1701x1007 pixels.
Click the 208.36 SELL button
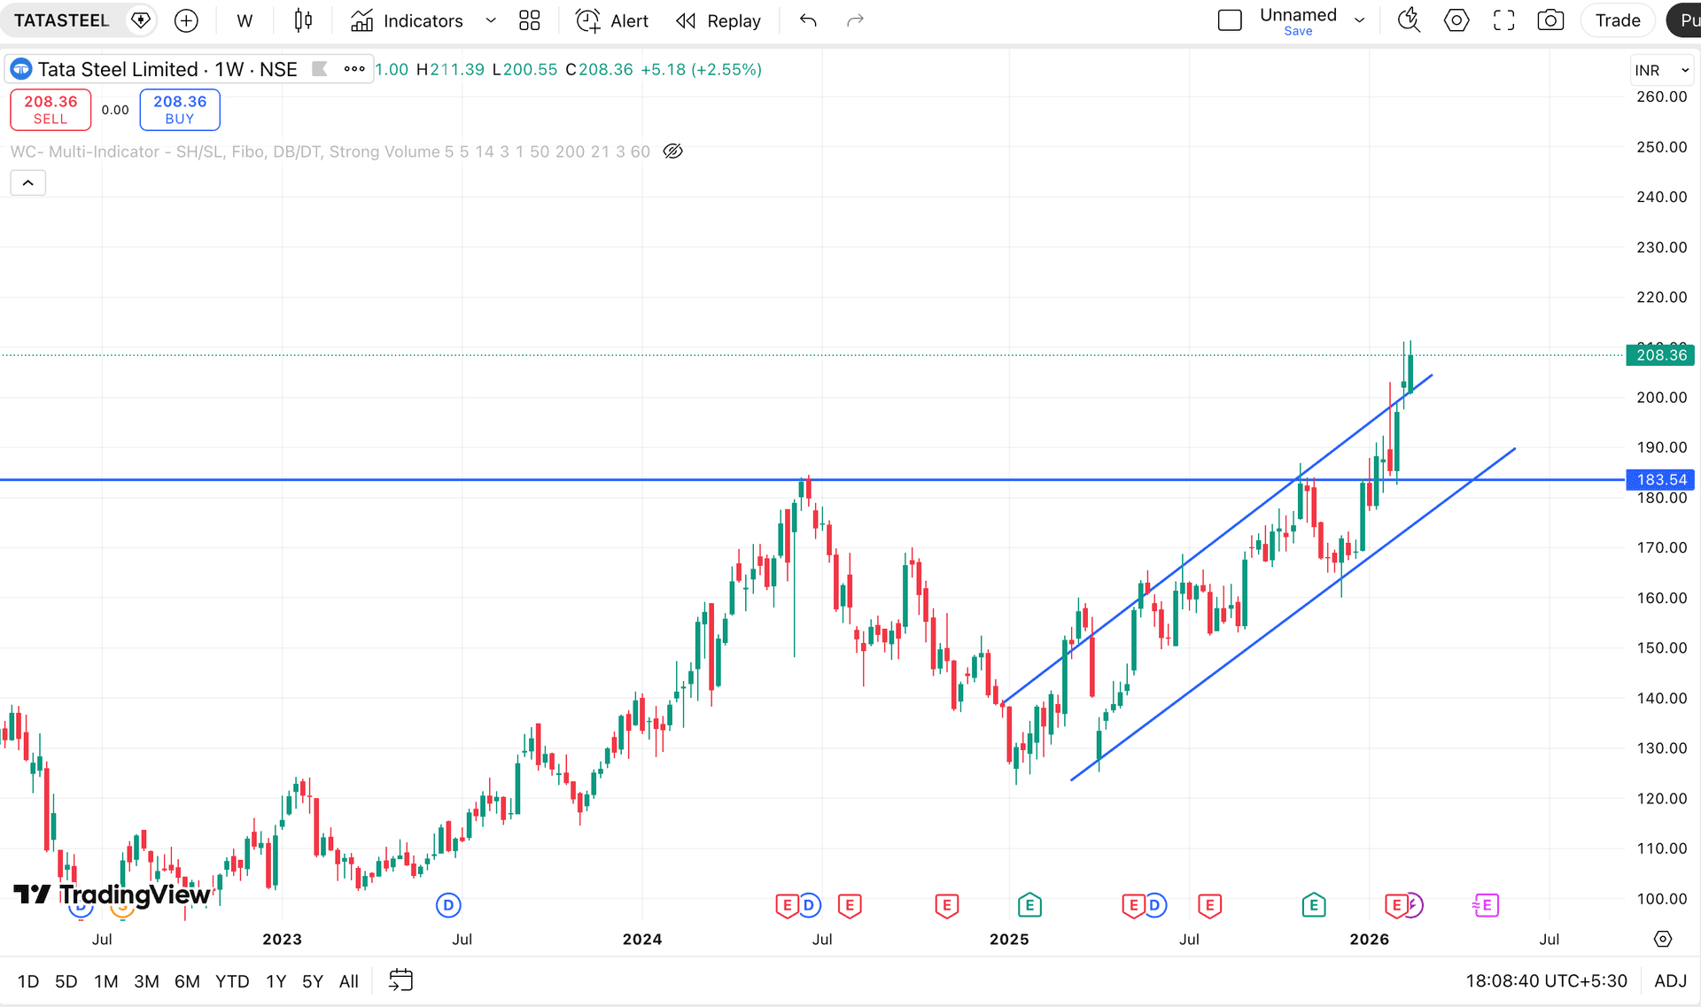point(50,110)
